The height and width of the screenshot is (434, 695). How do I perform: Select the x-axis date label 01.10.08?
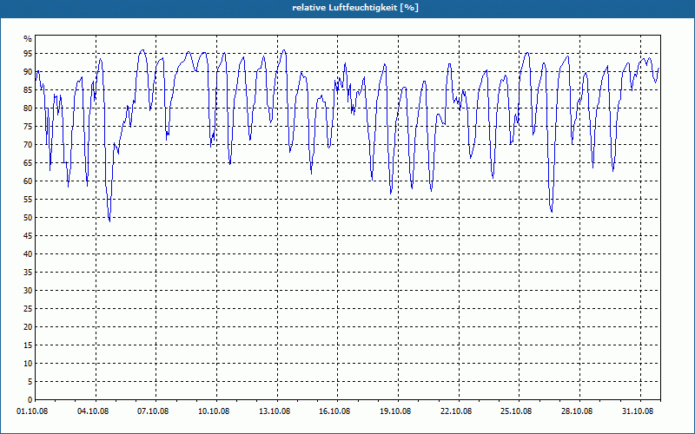click(32, 411)
